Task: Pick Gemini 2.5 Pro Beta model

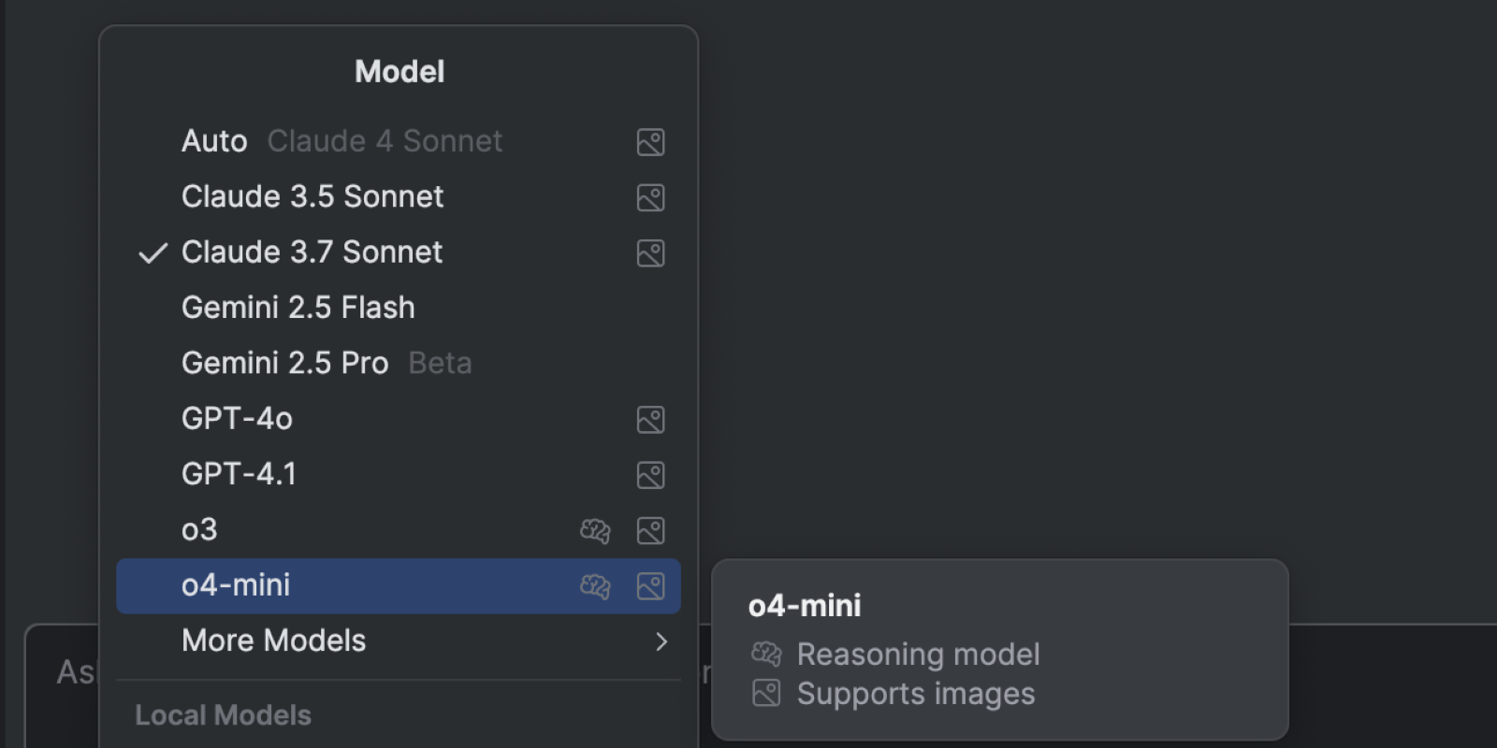Action: pos(399,364)
